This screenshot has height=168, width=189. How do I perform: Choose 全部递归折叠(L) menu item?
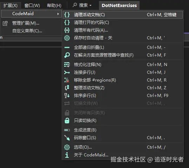click(x=123, y=47)
